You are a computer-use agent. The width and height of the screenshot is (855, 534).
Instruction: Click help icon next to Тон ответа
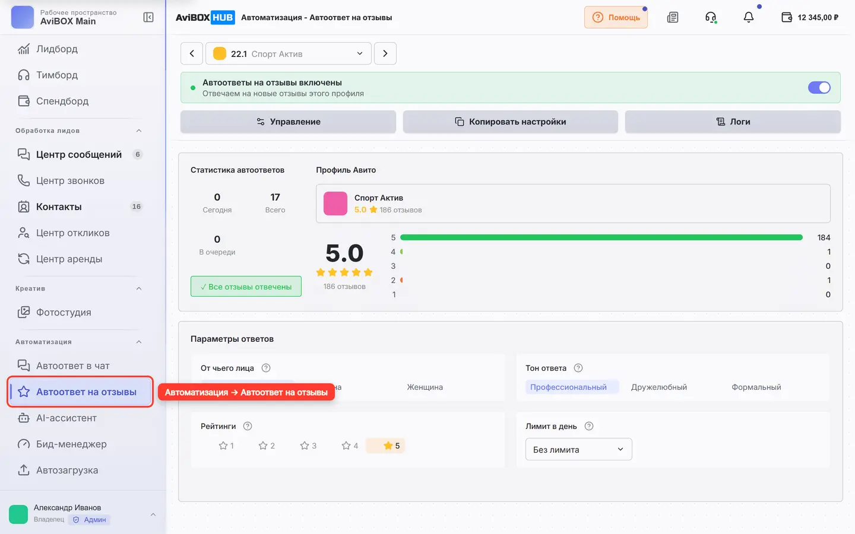[578, 368]
